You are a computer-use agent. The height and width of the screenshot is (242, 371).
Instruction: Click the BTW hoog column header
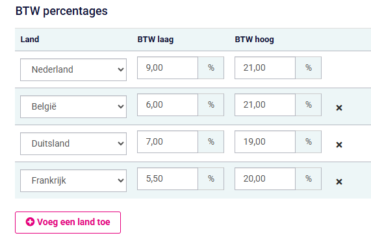coord(254,40)
